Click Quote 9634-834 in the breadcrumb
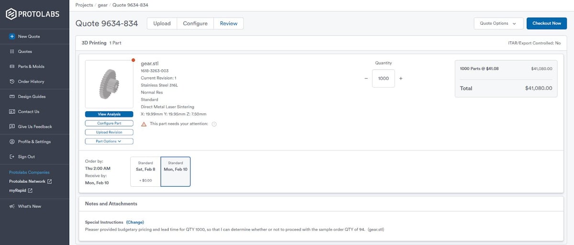The image size is (574, 245). coord(130,5)
